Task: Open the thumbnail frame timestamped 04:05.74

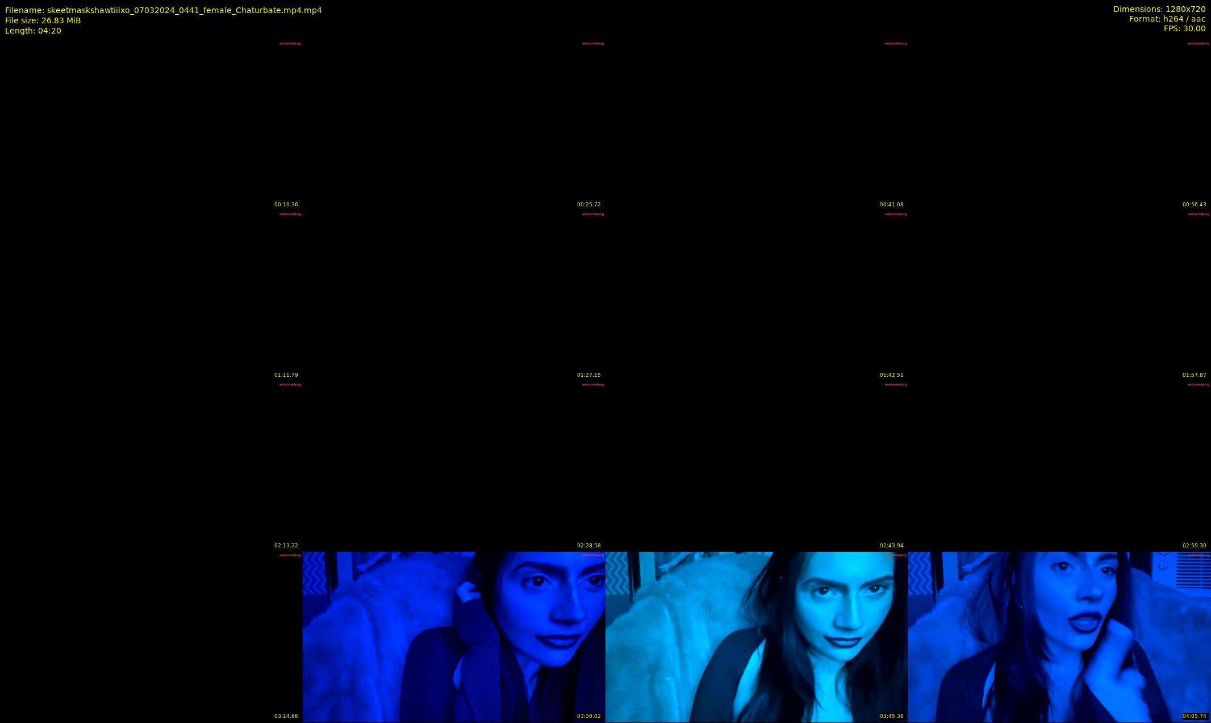Action: pyautogui.click(x=1059, y=637)
